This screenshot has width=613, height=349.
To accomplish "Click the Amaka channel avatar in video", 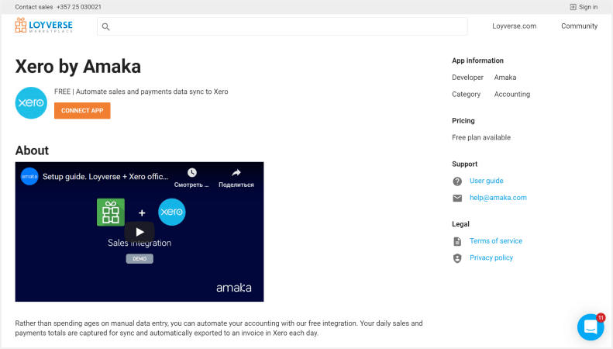I will coord(29,177).
